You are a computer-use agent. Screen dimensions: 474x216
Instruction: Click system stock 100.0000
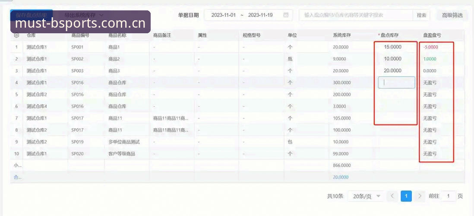(x=341, y=130)
